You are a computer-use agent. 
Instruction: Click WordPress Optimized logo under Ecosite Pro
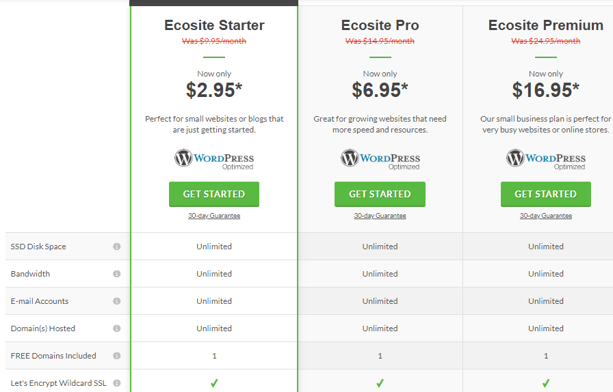380,159
